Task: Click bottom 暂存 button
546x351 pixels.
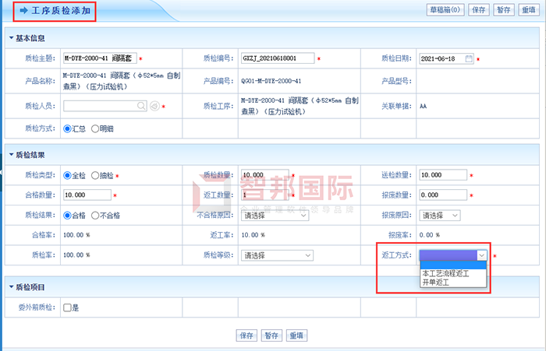Action: 271,335
